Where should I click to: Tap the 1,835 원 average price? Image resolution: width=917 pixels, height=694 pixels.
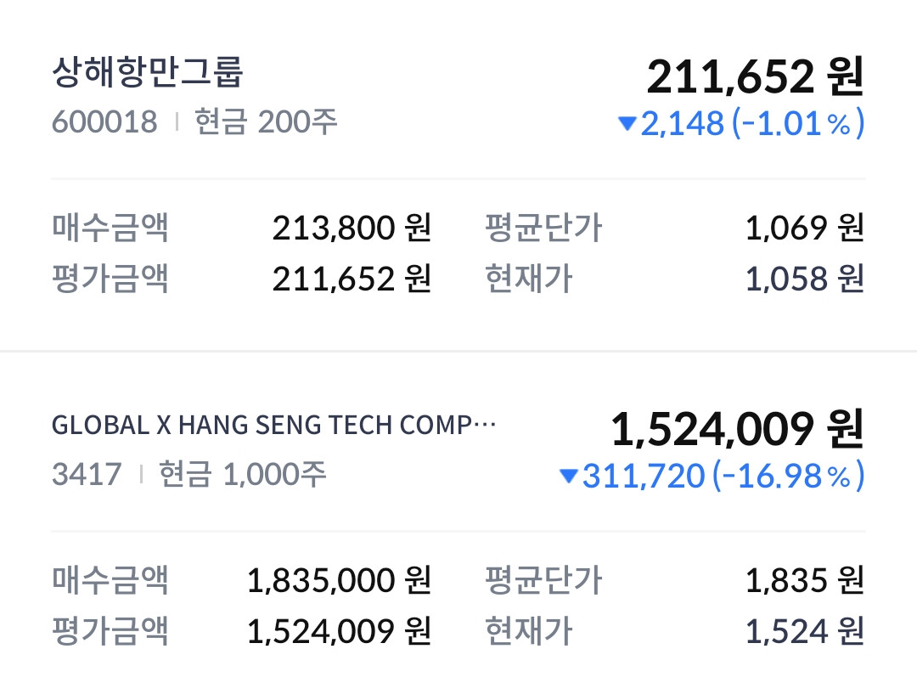pos(804,581)
